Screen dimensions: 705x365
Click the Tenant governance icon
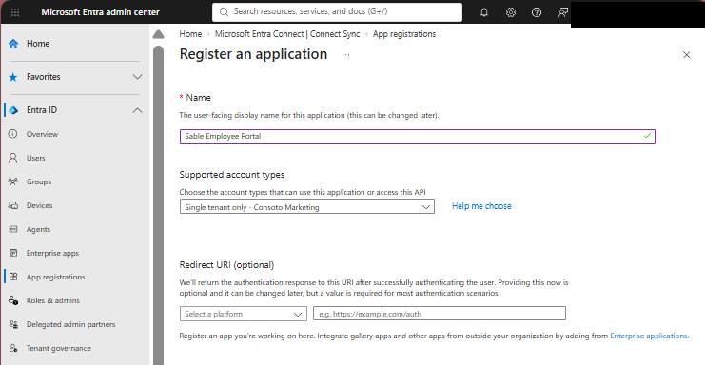13,348
